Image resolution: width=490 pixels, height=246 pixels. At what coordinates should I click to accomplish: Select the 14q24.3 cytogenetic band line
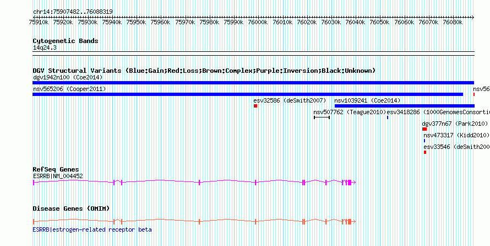[x=253, y=52]
